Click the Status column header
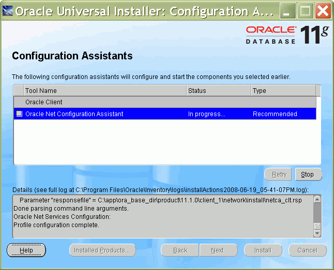 click(219, 91)
